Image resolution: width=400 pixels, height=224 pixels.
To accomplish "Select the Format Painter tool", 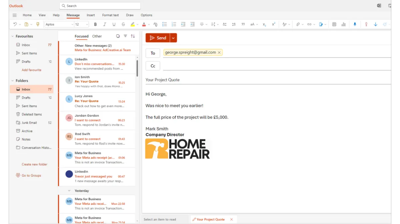I will pos(38,24).
